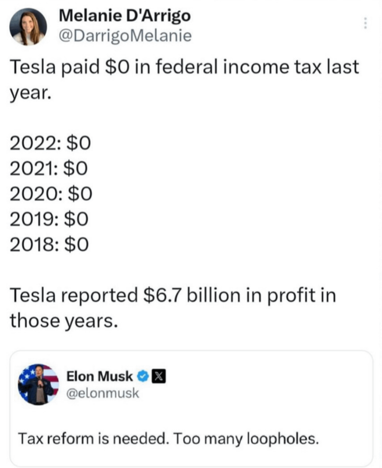Select the "2021: $0" line
Screen dimensions: 382x468
pyautogui.click(x=48, y=168)
